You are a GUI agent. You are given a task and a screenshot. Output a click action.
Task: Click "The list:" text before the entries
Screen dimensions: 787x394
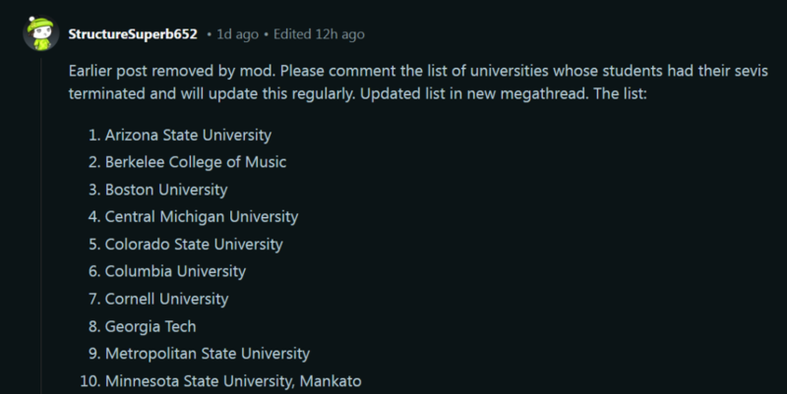(621, 93)
